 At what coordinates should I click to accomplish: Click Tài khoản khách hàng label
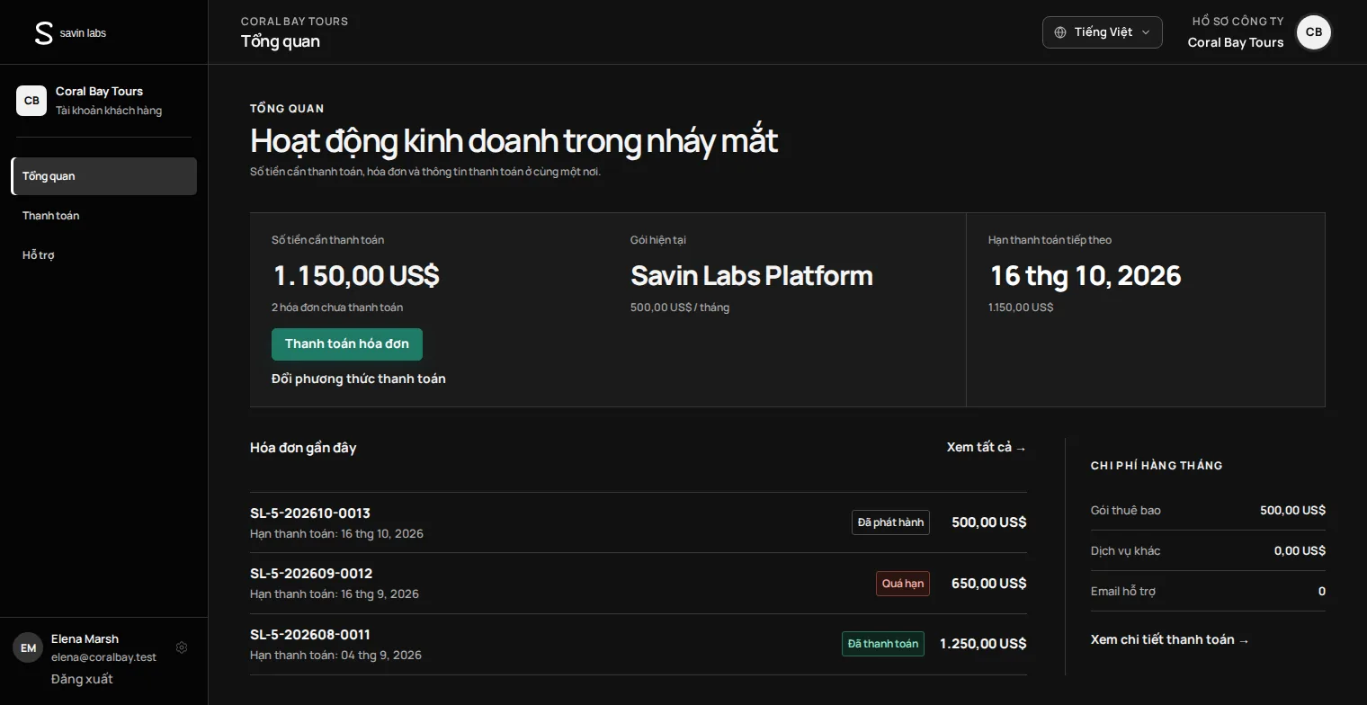click(x=109, y=111)
